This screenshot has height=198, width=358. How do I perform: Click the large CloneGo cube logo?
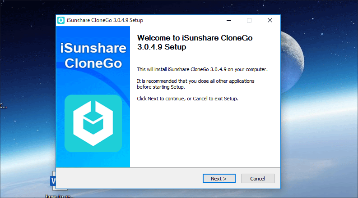[x=93, y=123]
